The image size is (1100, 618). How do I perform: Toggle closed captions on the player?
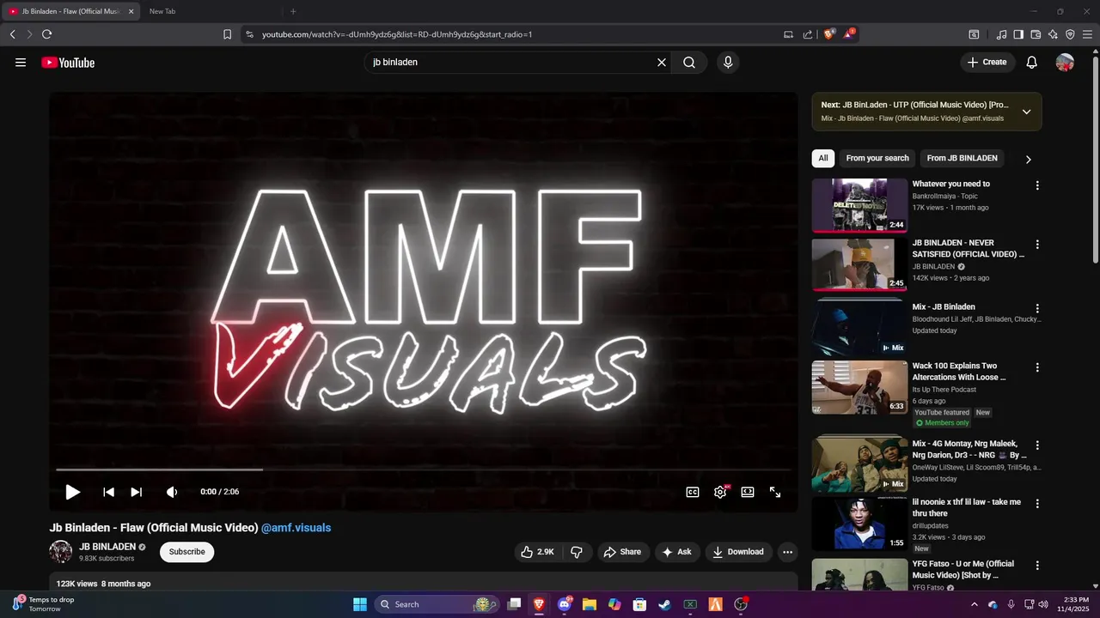click(693, 492)
